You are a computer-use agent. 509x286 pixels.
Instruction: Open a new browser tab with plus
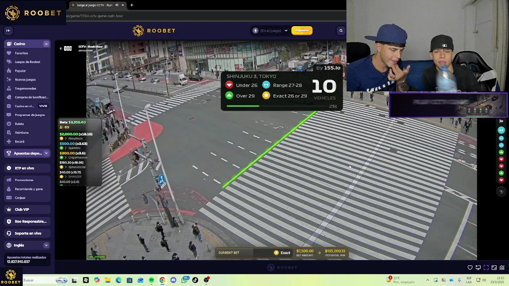tap(132, 5)
